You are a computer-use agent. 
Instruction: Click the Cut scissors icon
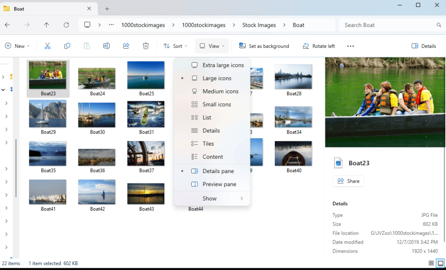47,46
